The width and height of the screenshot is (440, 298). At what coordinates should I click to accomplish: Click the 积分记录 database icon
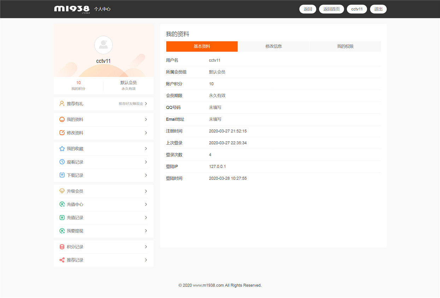click(62, 247)
